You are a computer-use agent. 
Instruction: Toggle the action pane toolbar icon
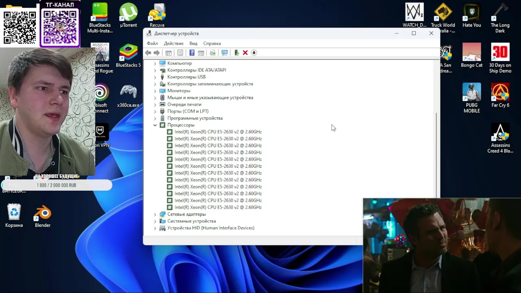pyautogui.click(x=201, y=52)
